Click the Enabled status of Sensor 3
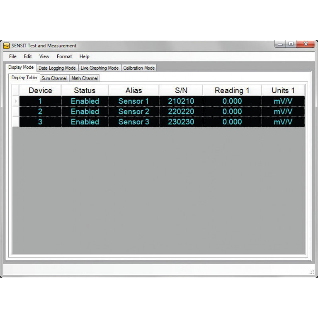The height and width of the screenshot is (318, 318). click(85, 122)
